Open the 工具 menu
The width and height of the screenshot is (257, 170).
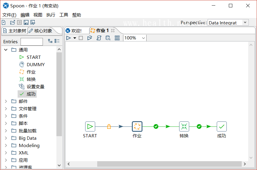pos(64,15)
